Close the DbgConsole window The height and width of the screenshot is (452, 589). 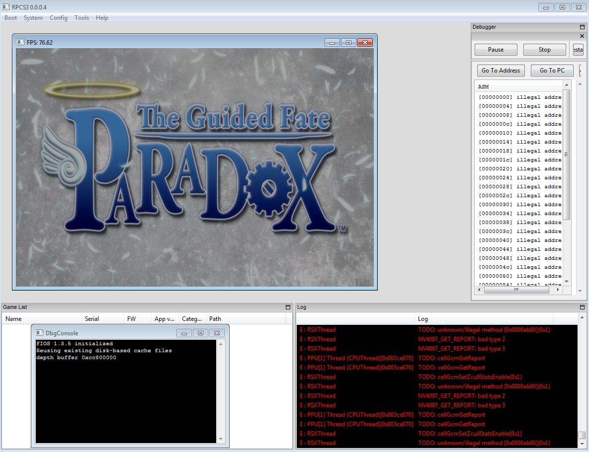point(217,333)
